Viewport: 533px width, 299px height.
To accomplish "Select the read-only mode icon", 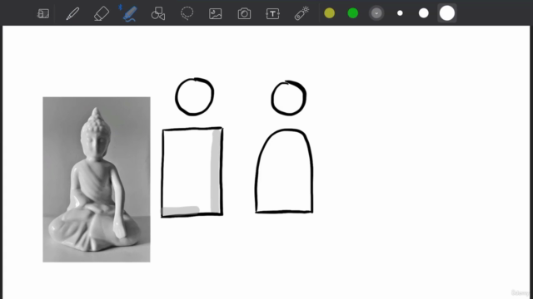I will click(x=43, y=13).
